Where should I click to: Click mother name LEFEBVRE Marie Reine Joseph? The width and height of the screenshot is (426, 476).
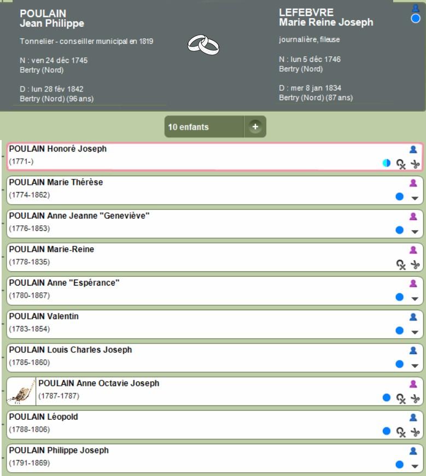(326, 18)
